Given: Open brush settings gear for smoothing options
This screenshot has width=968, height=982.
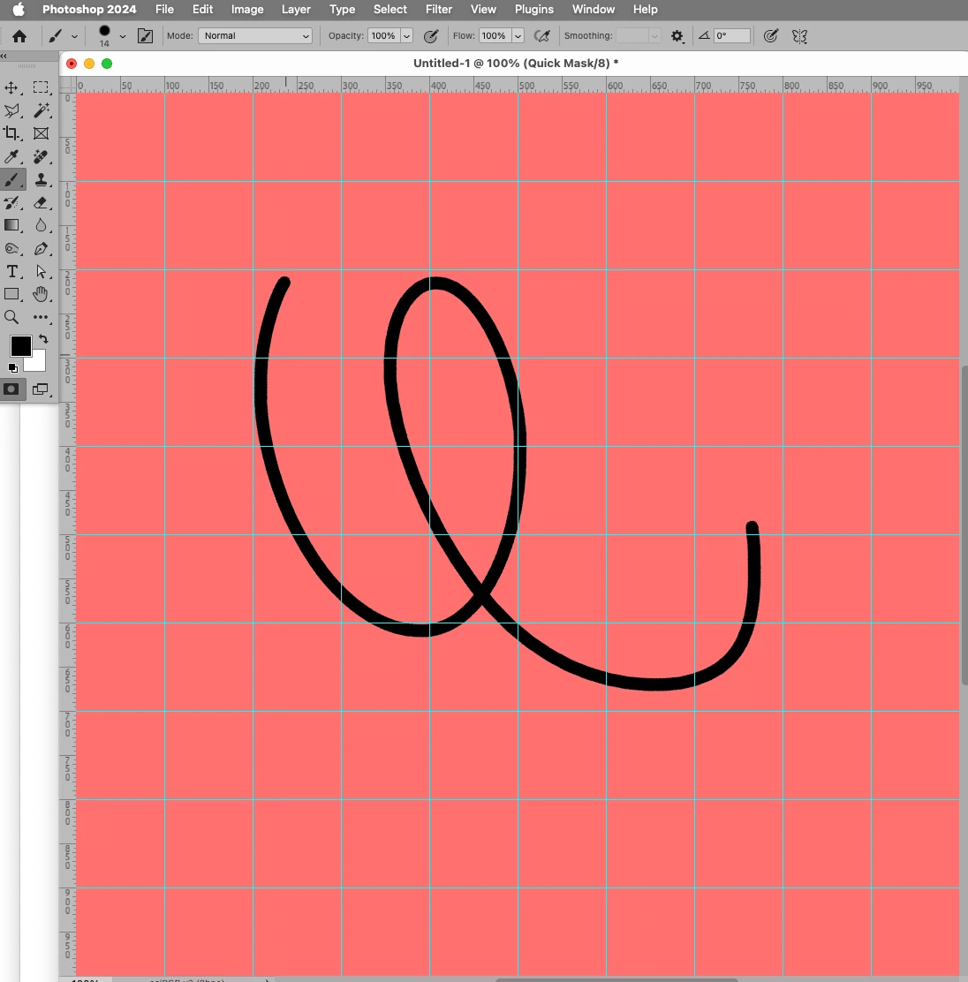Looking at the screenshot, I should (x=677, y=36).
